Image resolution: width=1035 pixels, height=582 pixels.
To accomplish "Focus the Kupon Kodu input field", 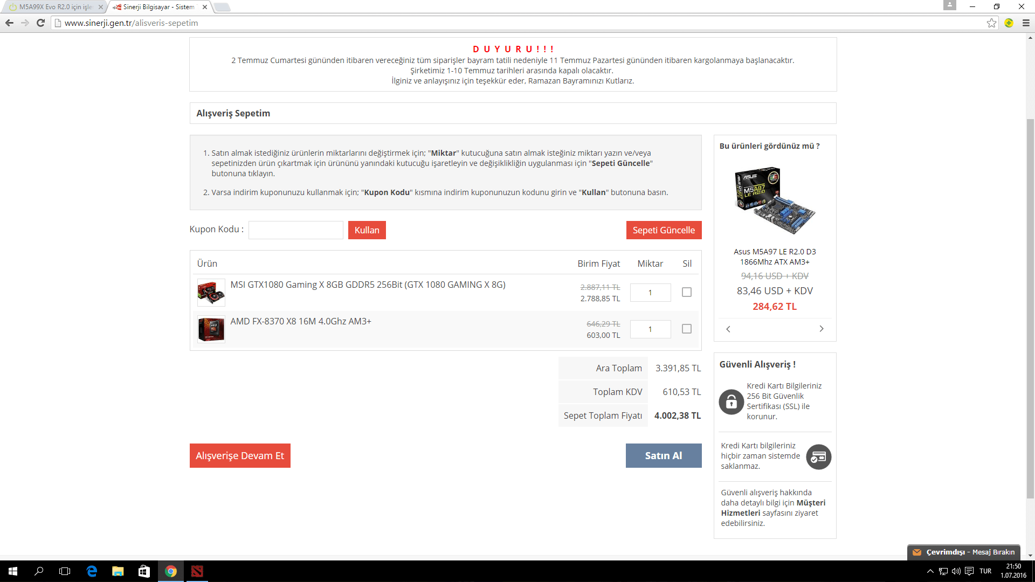I will (x=295, y=230).
